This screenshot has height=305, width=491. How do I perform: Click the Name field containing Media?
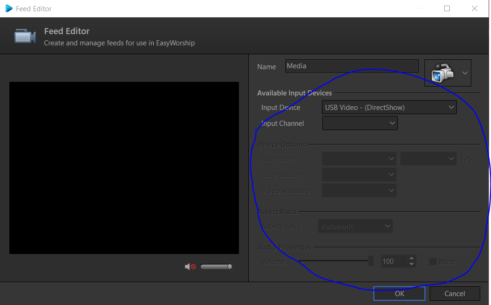tap(351, 65)
